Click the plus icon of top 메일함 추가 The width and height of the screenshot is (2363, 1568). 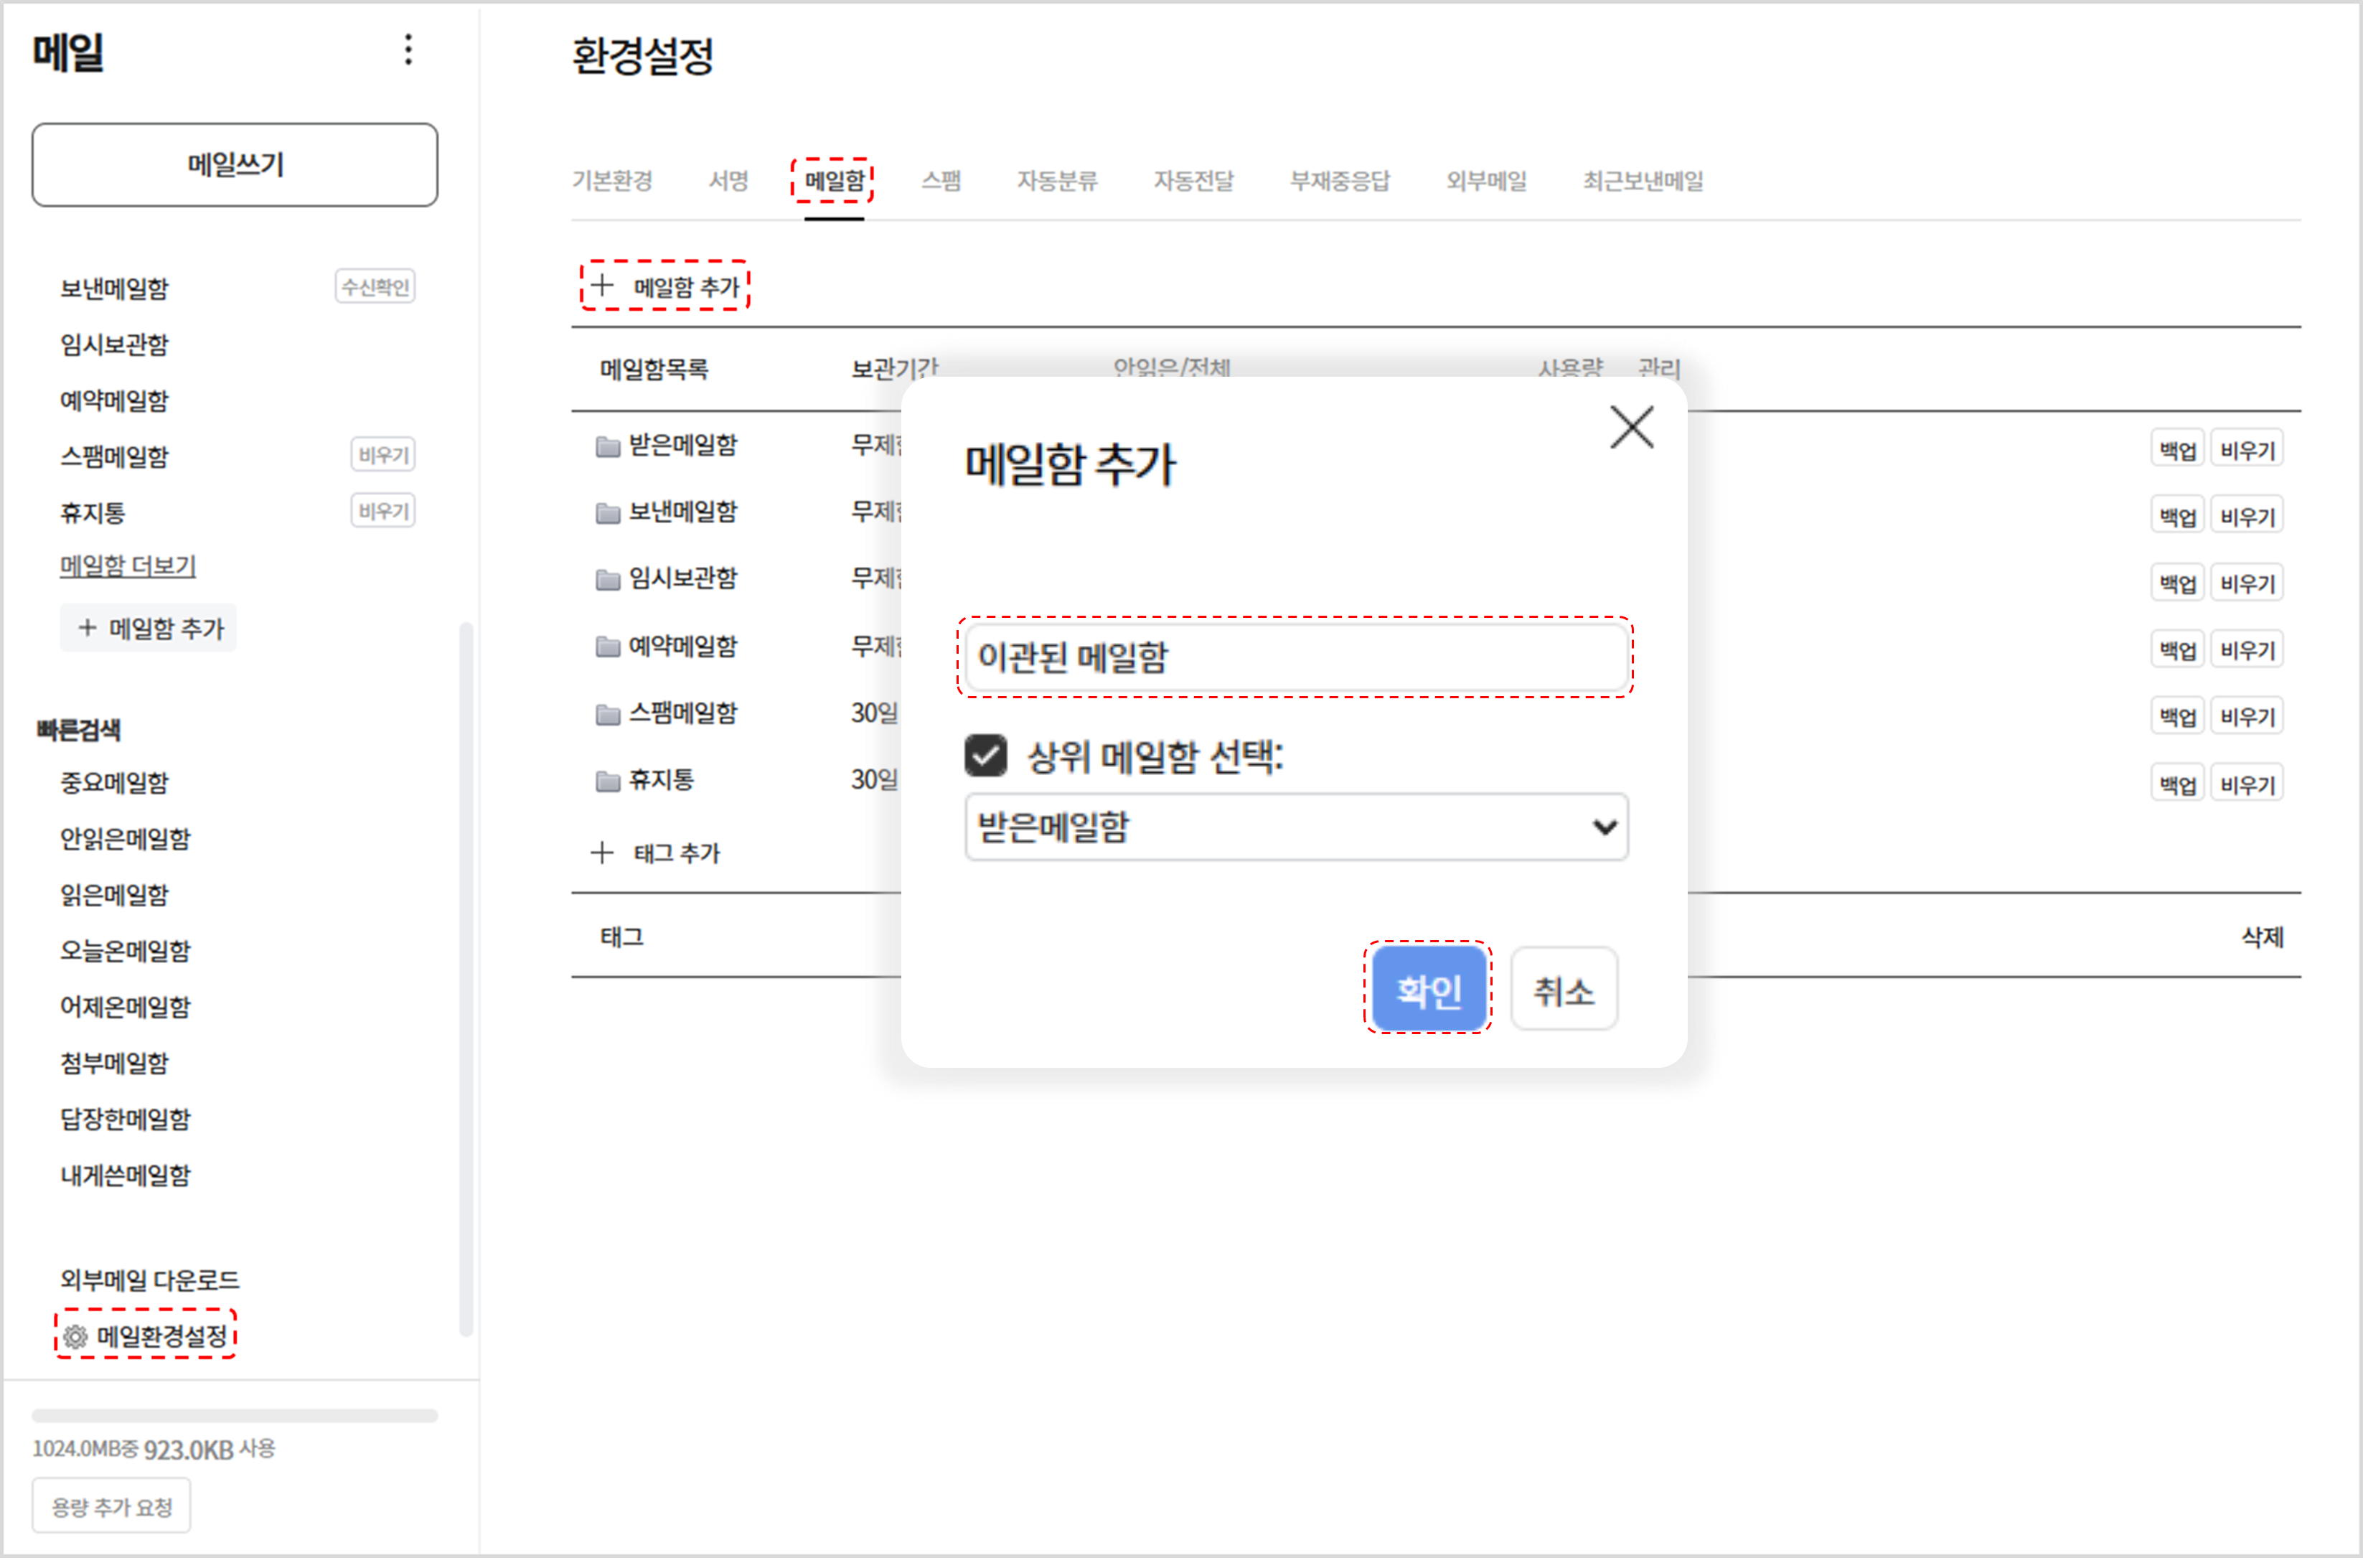point(602,286)
